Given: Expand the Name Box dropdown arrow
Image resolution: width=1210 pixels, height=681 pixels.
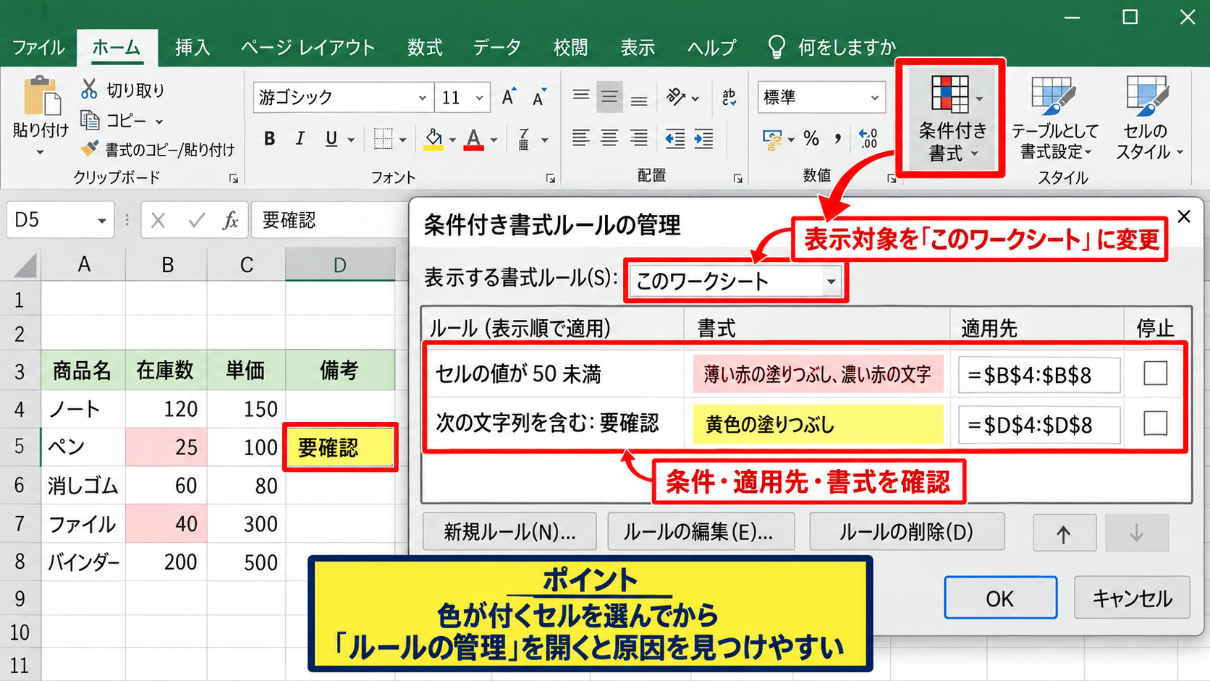Looking at the screenshot, I should (x=102, y=220).
